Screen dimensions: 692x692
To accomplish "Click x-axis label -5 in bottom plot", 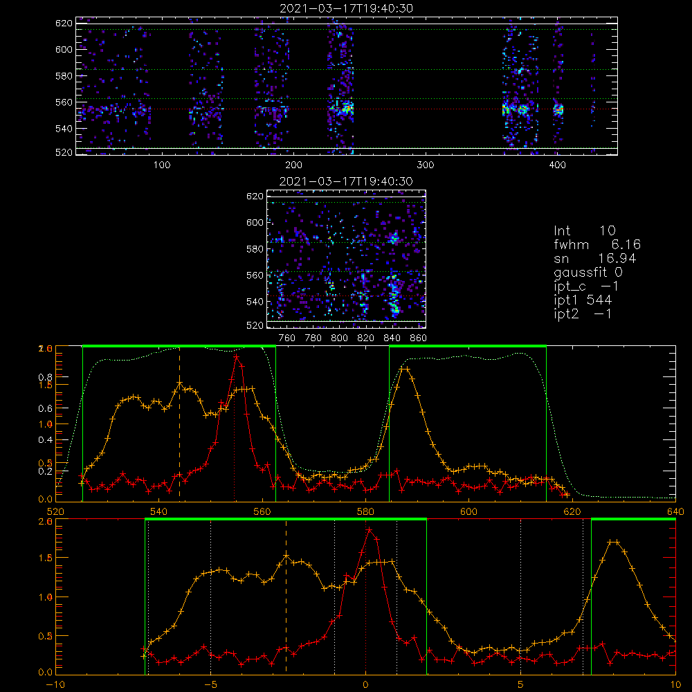I will pyautogui.click(x=210, y=684).
